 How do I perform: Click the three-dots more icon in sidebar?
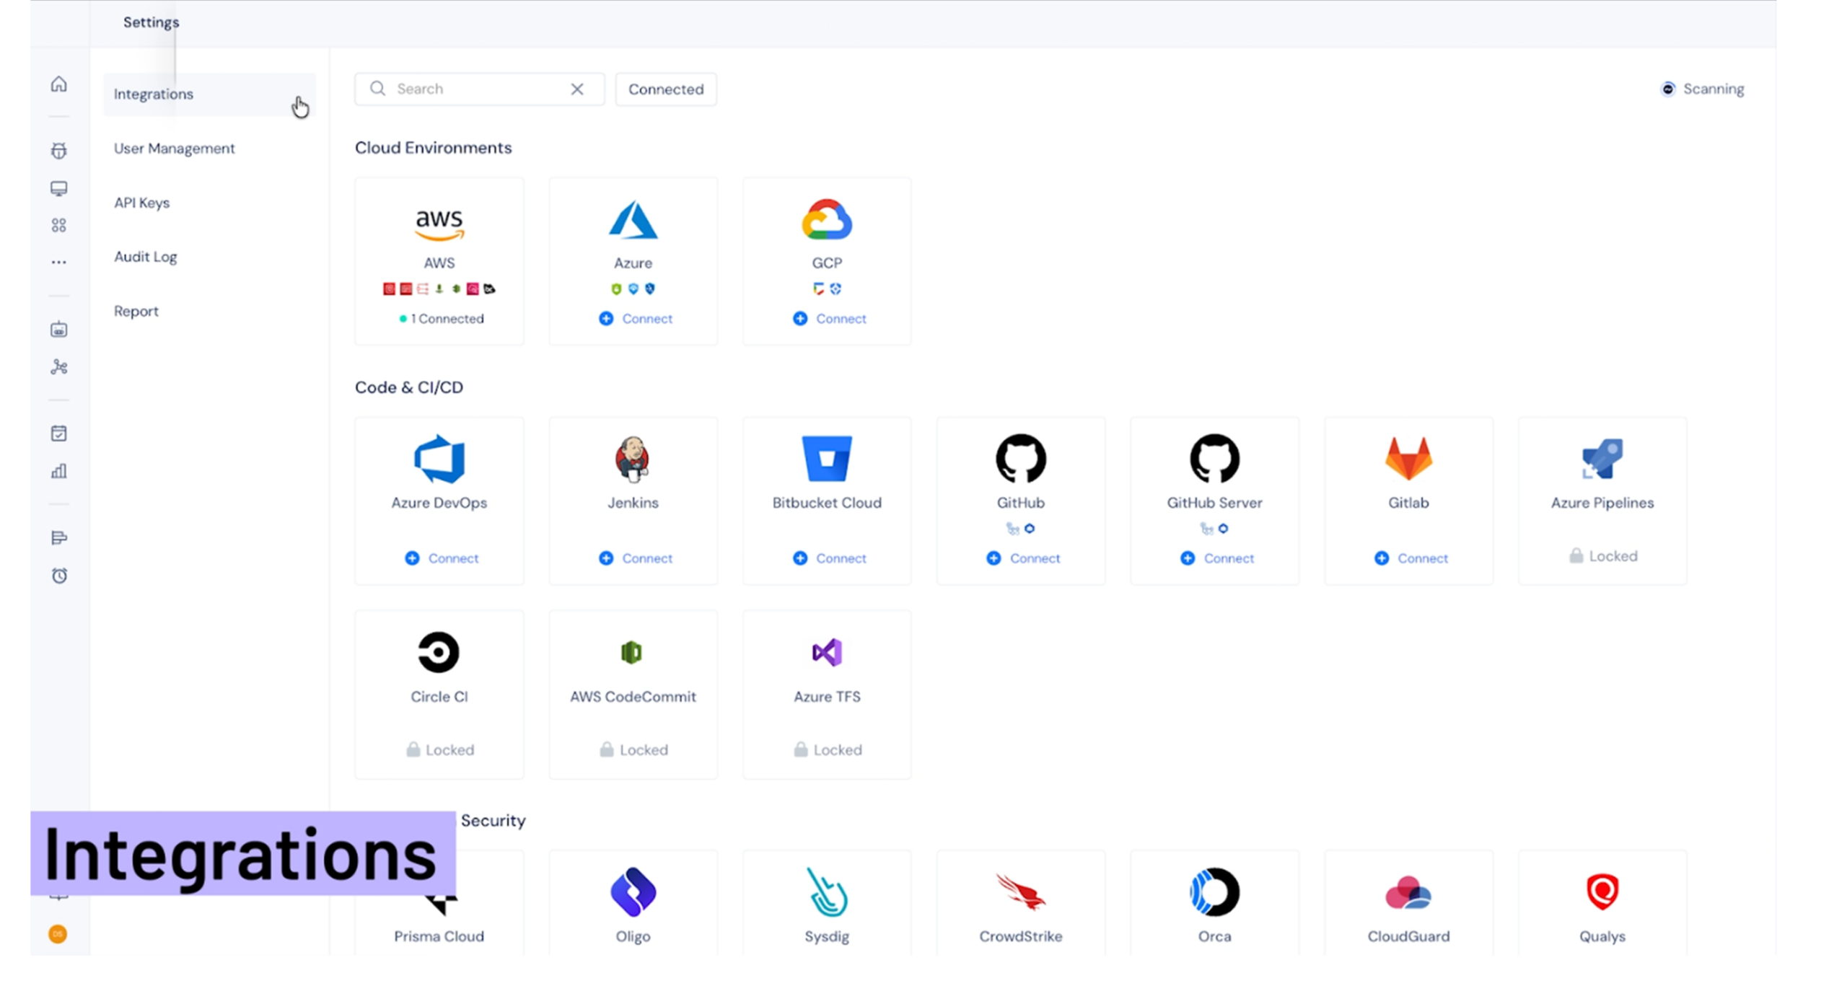click(x=59, y=262)
